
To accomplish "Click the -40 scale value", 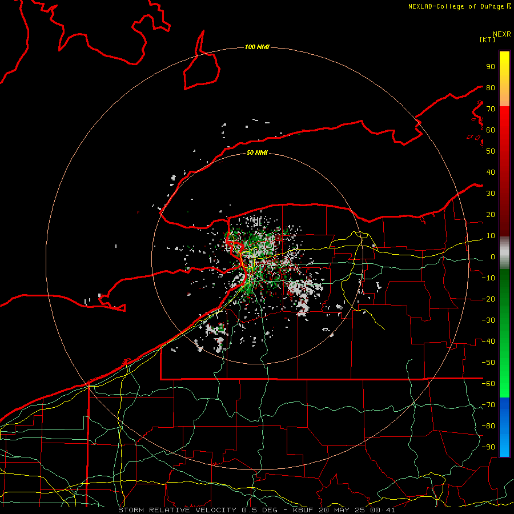I will (488, 342).
